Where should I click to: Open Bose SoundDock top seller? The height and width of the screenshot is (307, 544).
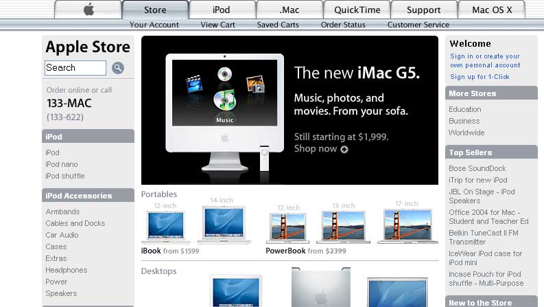[x=477, y=168]
